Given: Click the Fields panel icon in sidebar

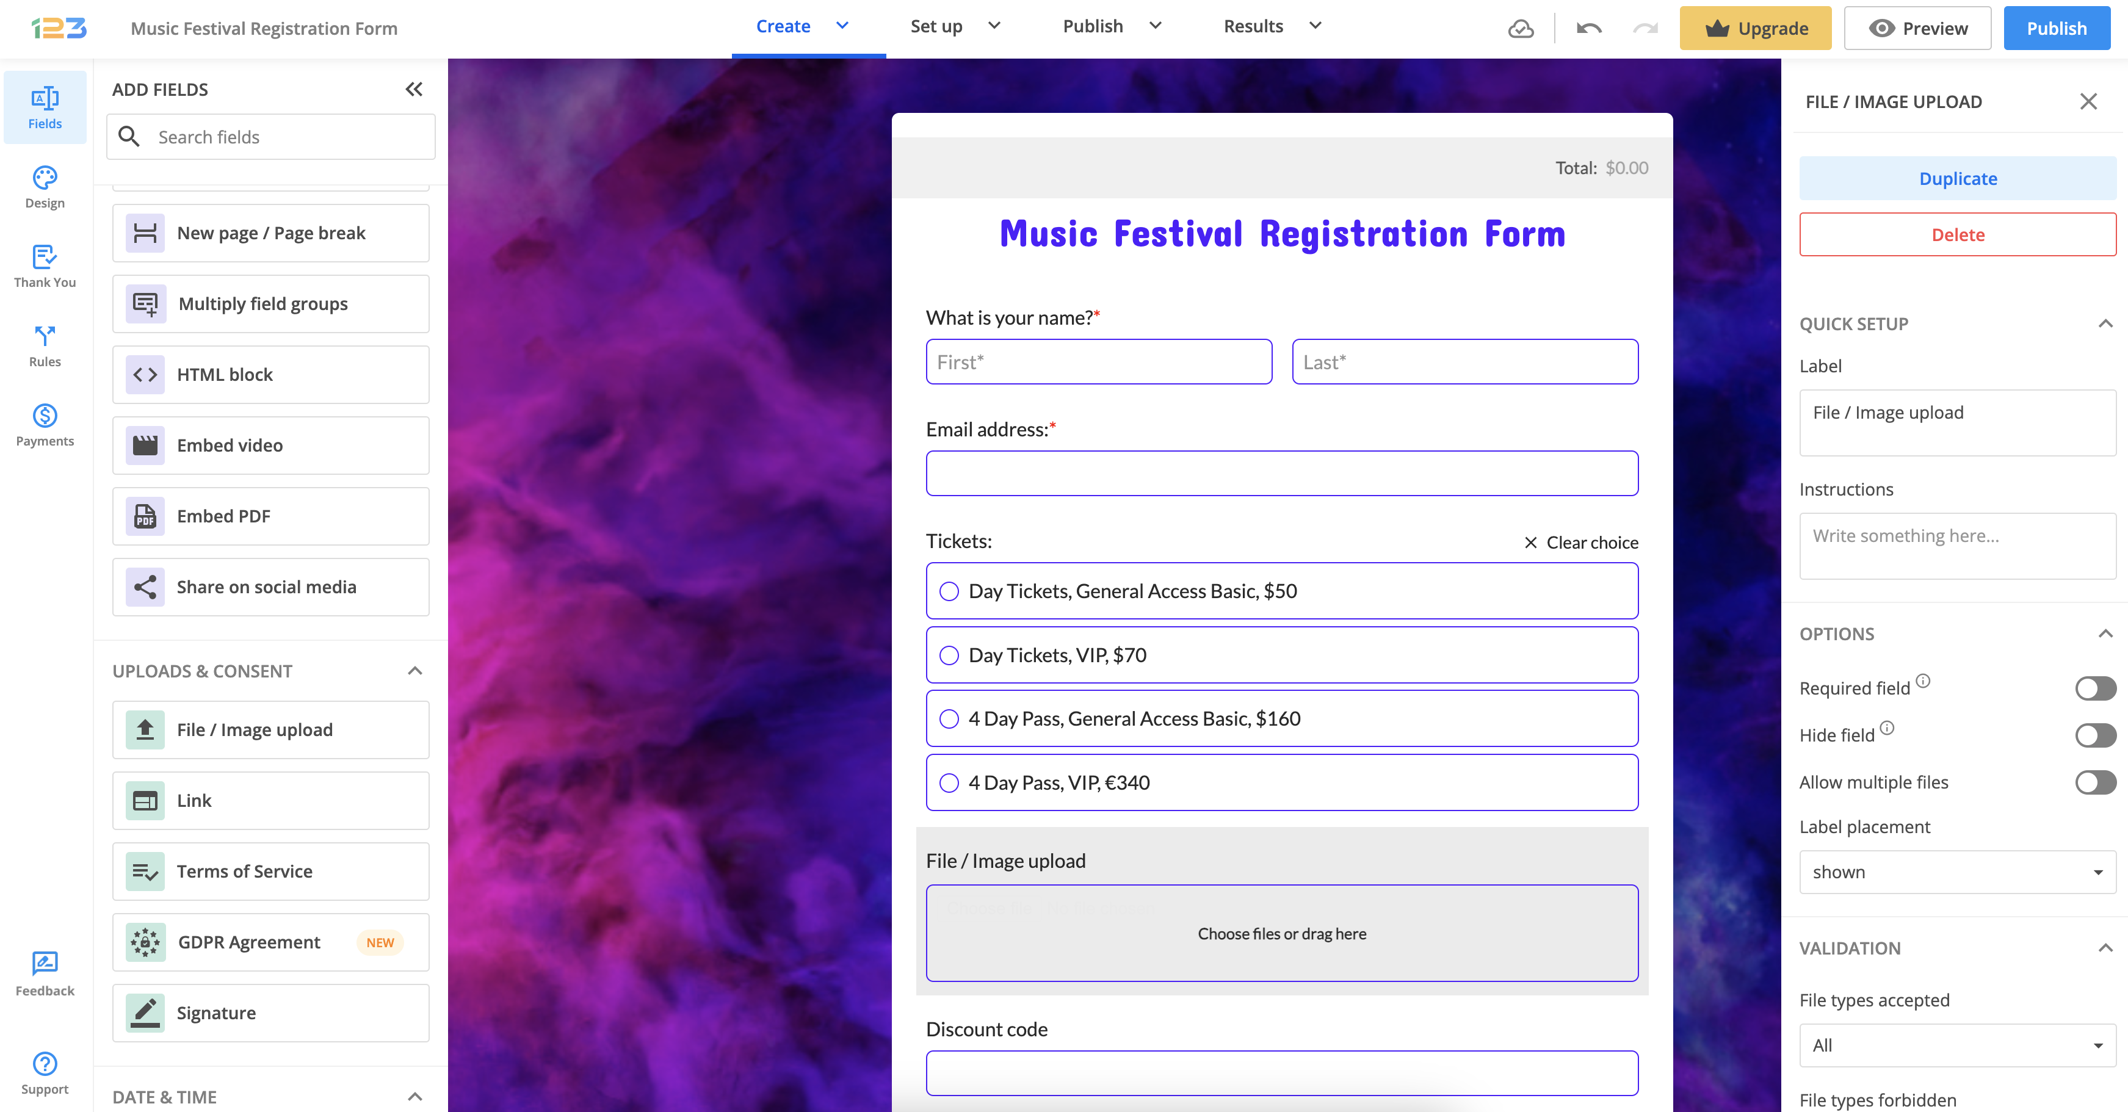Looking at the screenshot, I should click(45, 106).
